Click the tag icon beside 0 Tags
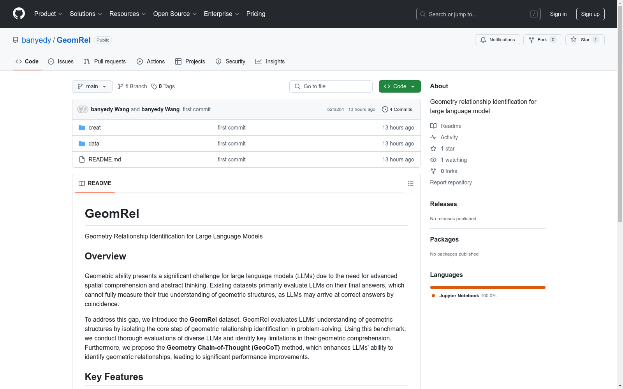Image resolution: width=623 pixels, height=389 pixels. coord(154,86)
